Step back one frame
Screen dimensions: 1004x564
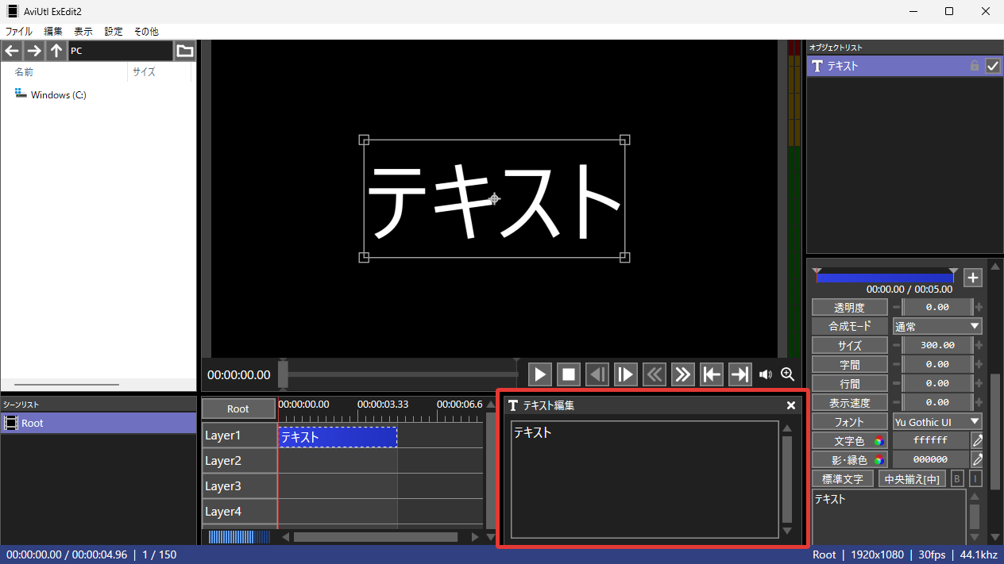[597, 374]
